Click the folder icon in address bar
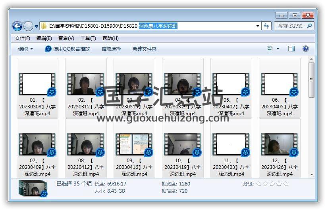 (x=44, y=26)
